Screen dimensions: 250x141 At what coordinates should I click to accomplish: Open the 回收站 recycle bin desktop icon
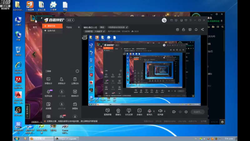(18, 51)
